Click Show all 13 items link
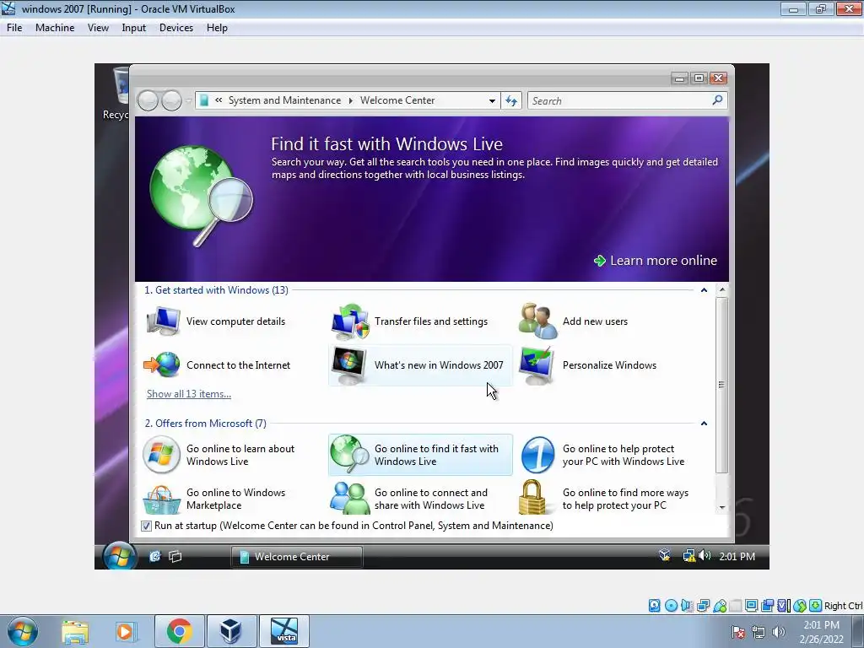 point(189,394)
